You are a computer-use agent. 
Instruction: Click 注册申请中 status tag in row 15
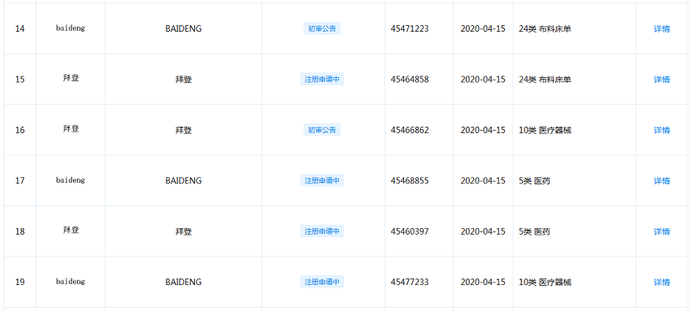322,80
